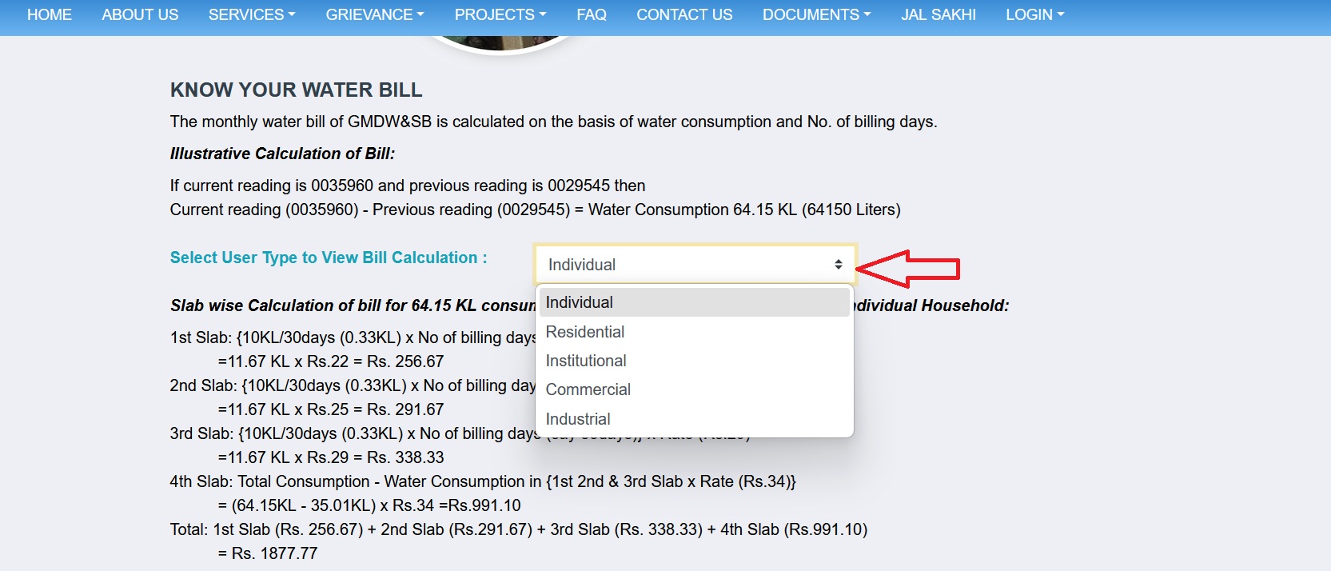Expand the GRIEVANCE dropdown menu
The image size is (1331, 571).
pos(374,15)
